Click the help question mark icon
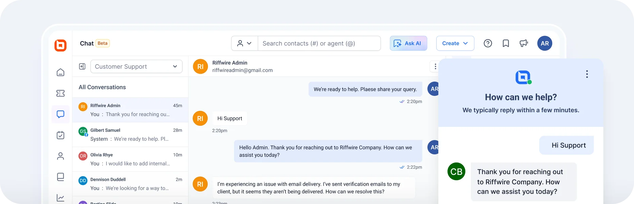Image resolution: width=634 pixels, height=204 pixels. click(488, 43)
